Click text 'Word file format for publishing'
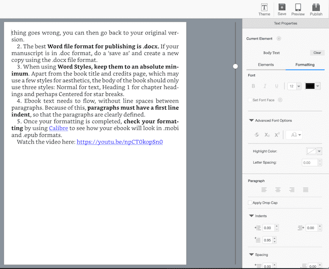The height and width of the screenshot is (269, 329). pyautogui.click(x=91, y=47)
